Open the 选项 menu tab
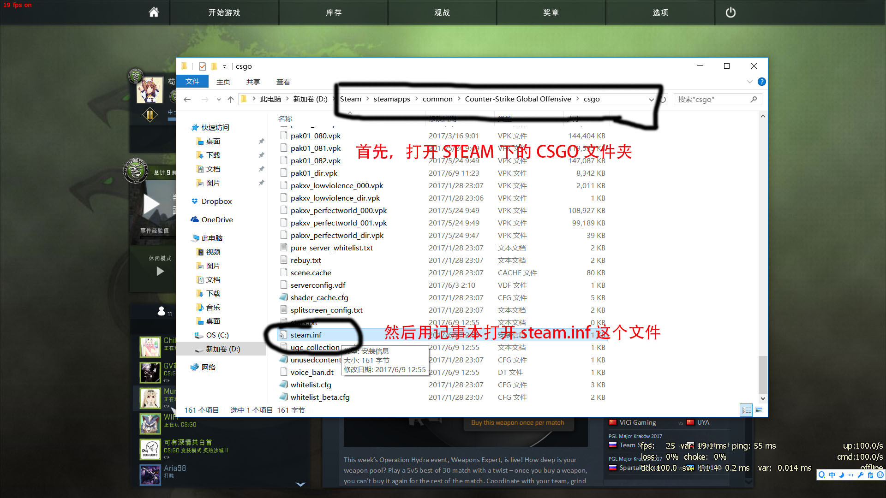Screen dimensions: 886x498 [x=660, y=12]
